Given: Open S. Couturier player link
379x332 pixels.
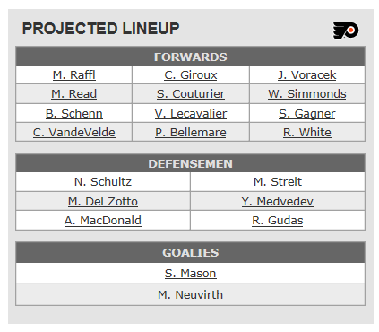Looking at the screenshot, I should 191,93.
